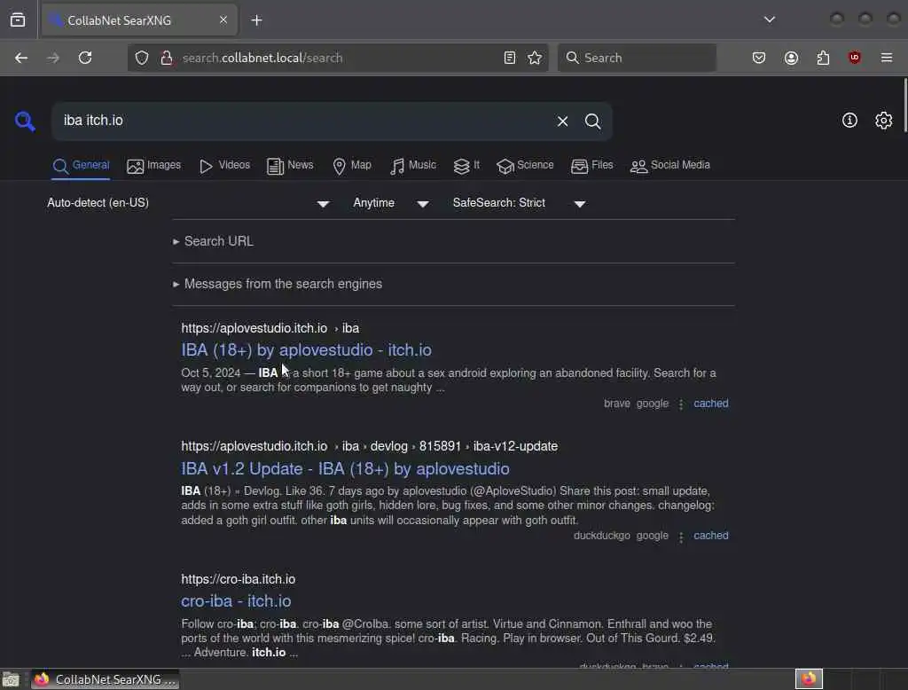Screen dimensions: 908x690
Task: Click the Firefox icon in the system tray
Action: pyautogui.click(x=809, y=678)
